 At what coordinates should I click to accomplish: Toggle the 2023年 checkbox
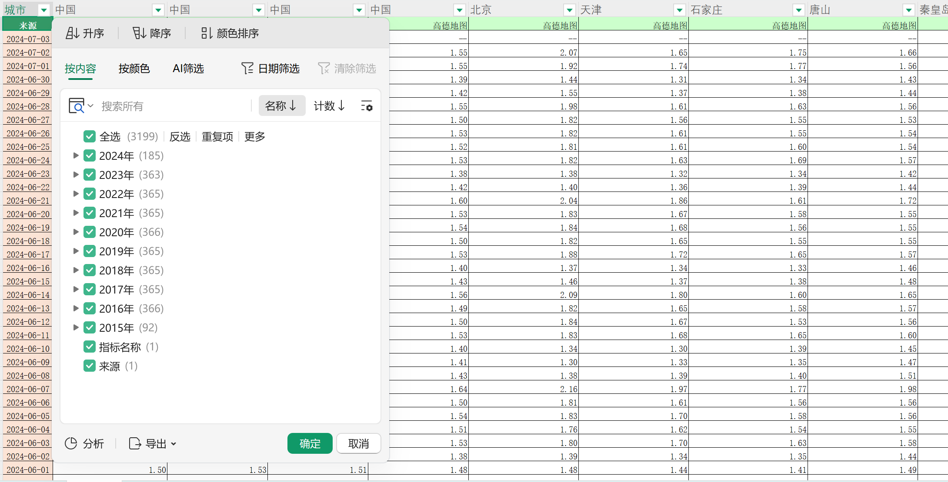click(90, 175)
